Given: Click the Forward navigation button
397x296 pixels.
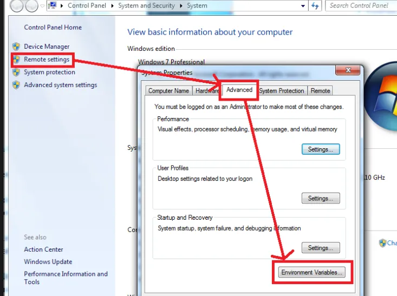Looking at the screenshot, I should tap(31, 5).
